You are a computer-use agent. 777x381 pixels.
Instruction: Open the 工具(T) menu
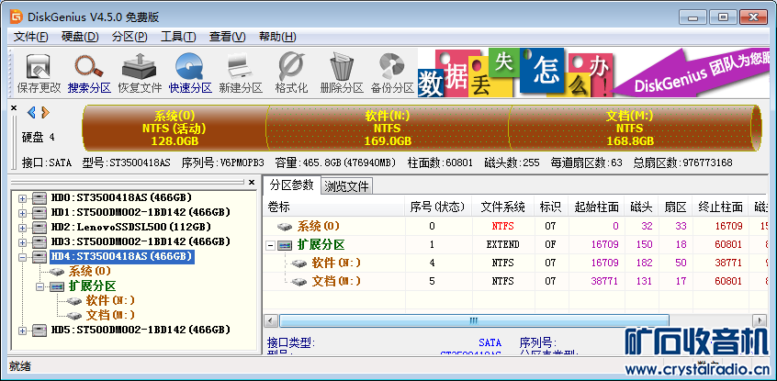(x=178, y=37)
